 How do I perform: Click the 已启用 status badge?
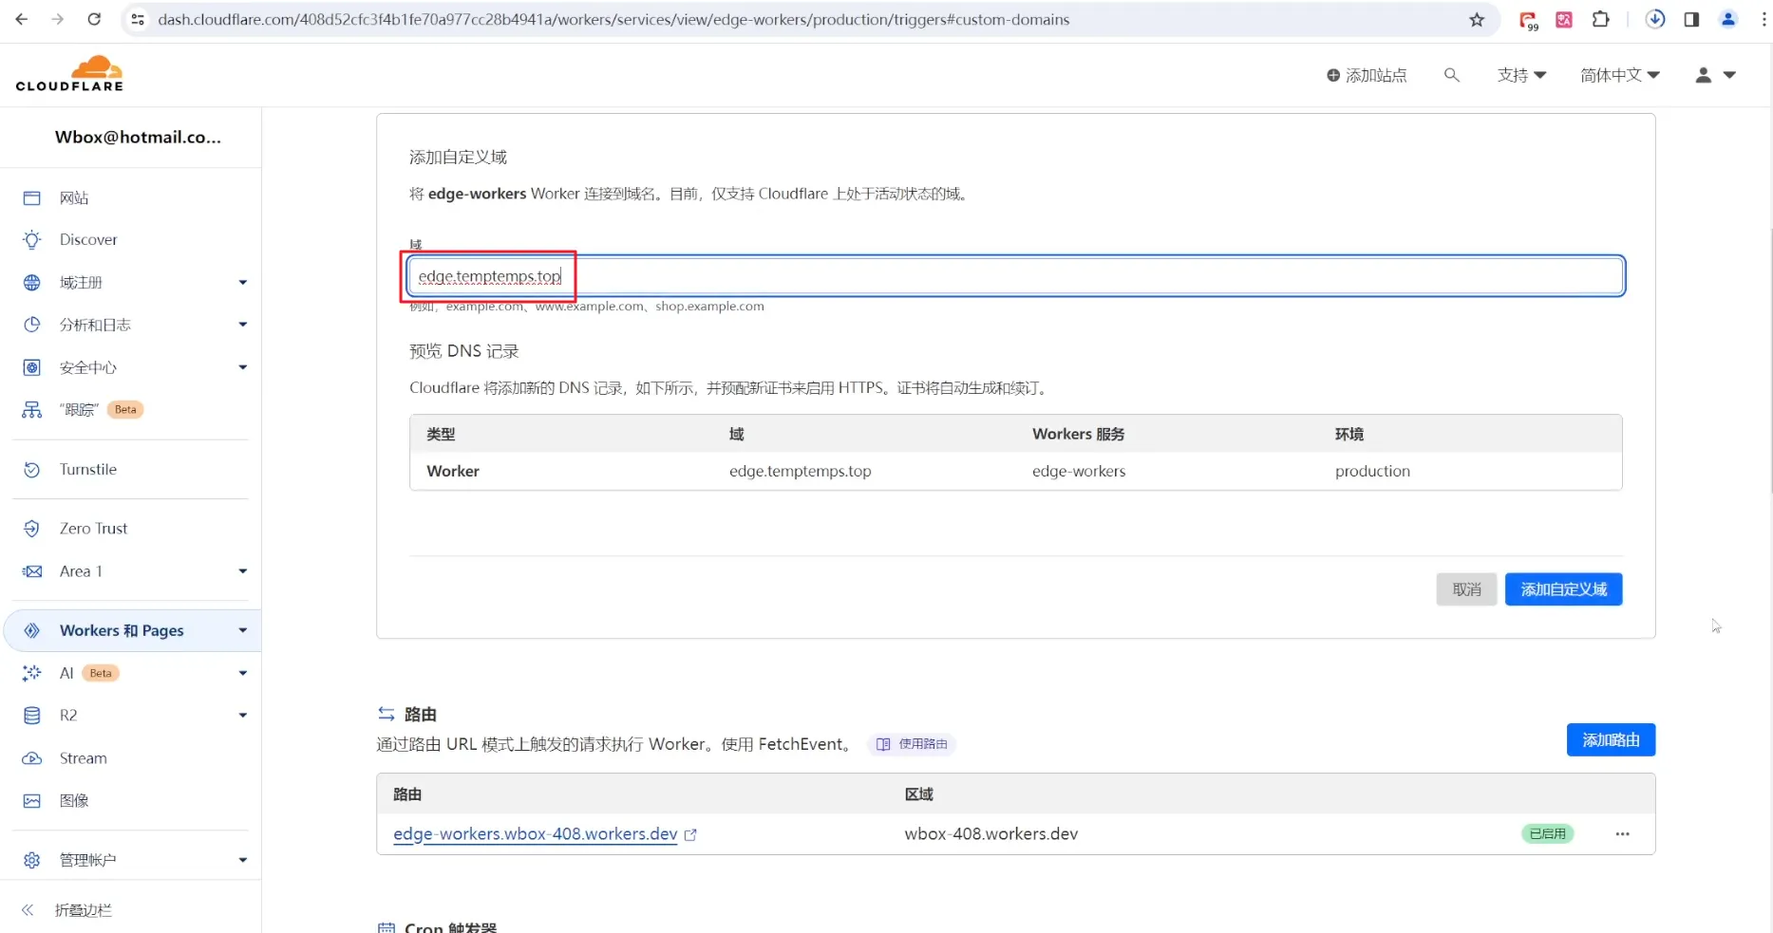click(1548, 834)
